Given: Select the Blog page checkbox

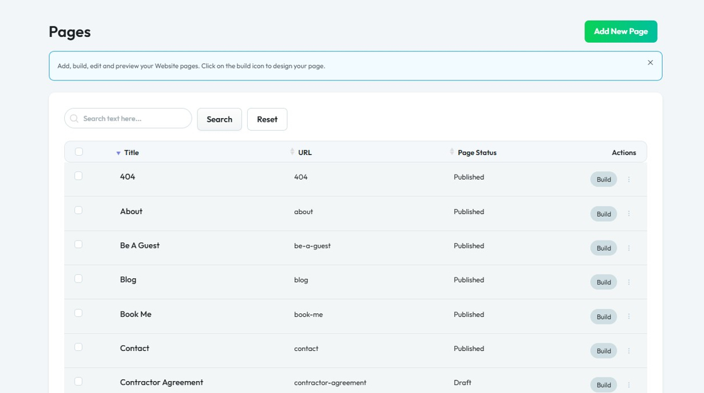Looking at the screenshot, I should 79,279.
